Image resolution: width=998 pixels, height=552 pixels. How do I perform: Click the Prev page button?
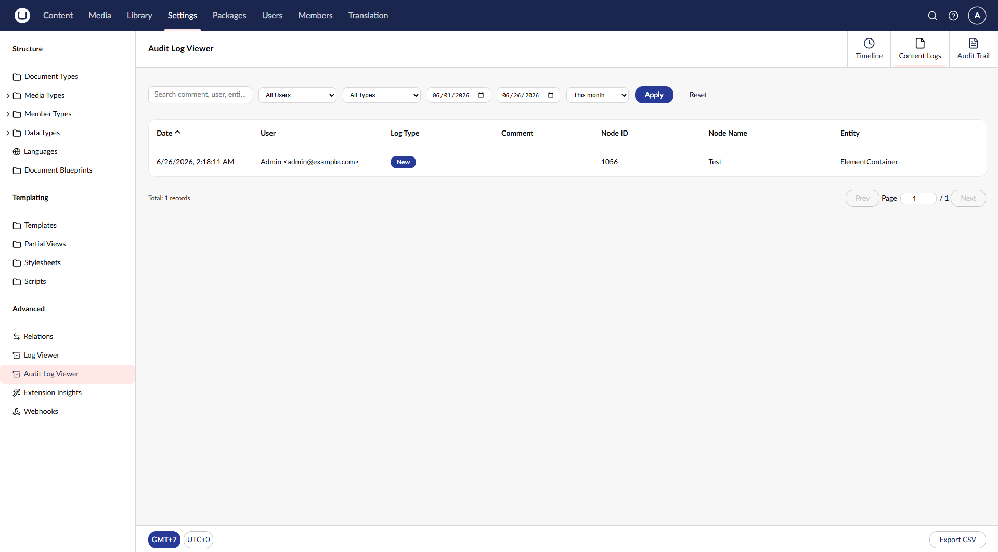click(862, 199)
